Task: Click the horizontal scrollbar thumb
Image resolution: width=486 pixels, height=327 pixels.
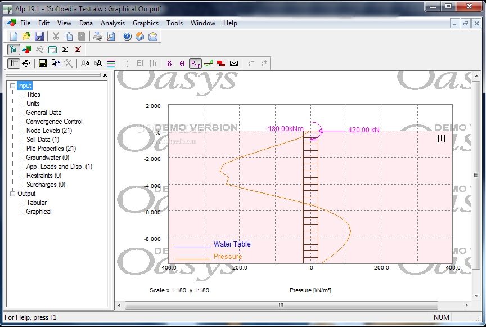Action: point(281,305)
